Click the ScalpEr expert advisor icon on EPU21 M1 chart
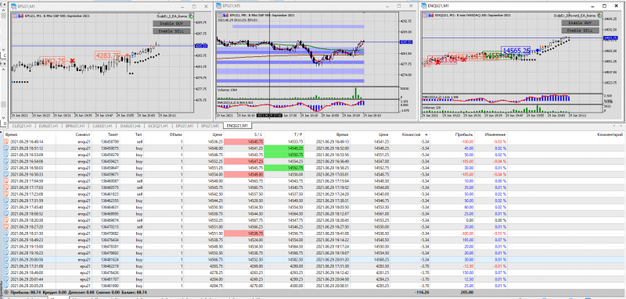The width and height of the screenshot is (626, 299). click(x=191, y=16)
